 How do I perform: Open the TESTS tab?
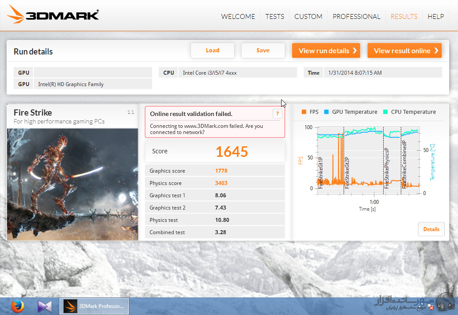point(275,16)
